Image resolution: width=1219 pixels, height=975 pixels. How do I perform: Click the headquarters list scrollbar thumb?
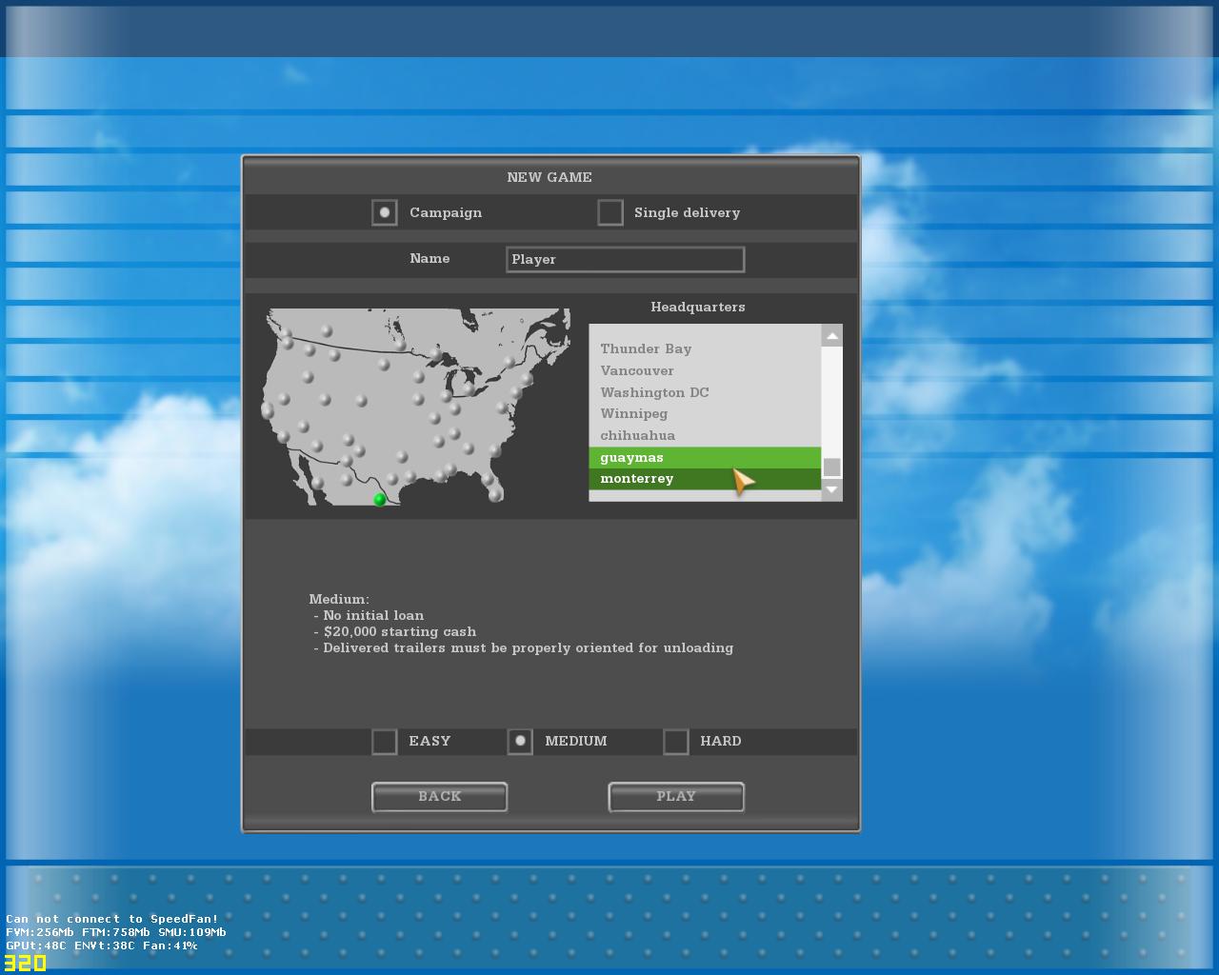tap(831, 467)
